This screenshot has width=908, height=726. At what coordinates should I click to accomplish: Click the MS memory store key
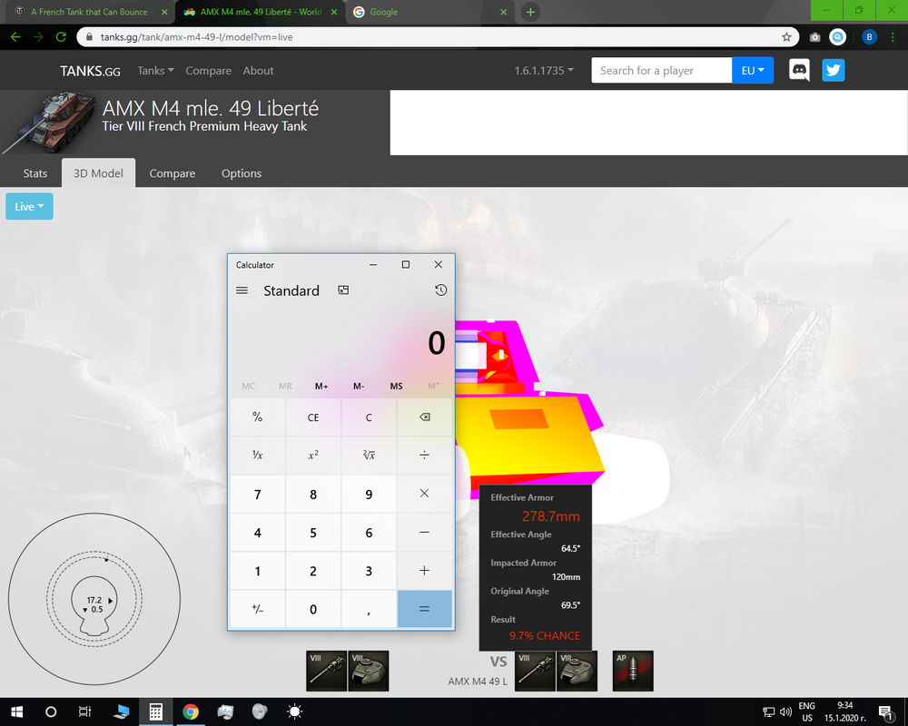pyautogui.click(x=396, y=387)
